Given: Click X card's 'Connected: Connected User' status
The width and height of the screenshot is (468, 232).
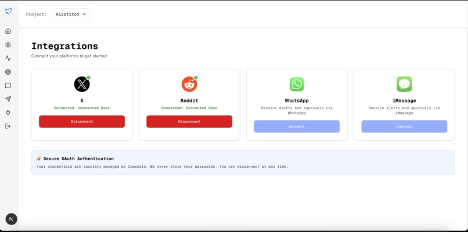Looking at the screenshot, I should point(82,108).
